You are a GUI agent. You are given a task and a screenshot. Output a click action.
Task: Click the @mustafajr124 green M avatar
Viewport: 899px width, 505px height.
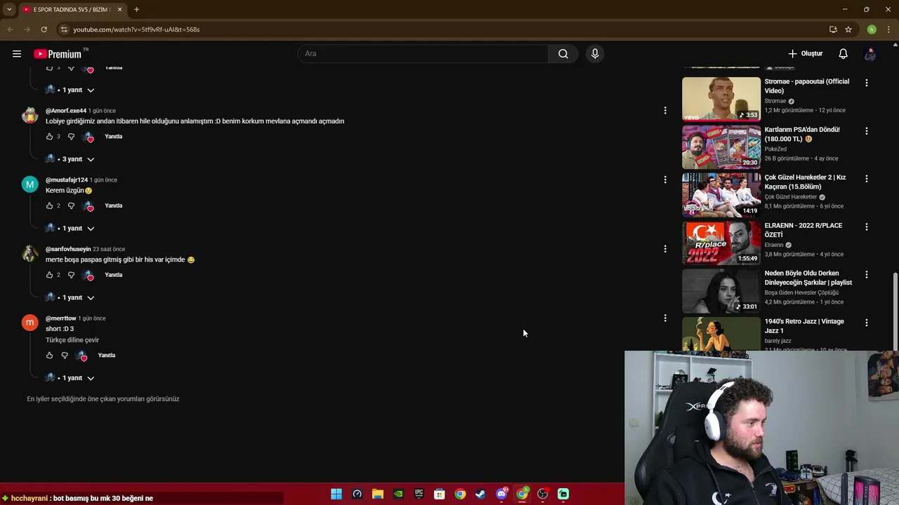tap(29, 184)
